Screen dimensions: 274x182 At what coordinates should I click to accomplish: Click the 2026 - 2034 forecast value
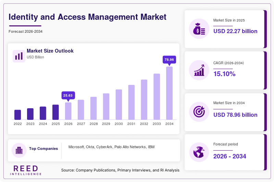(229, 156)
